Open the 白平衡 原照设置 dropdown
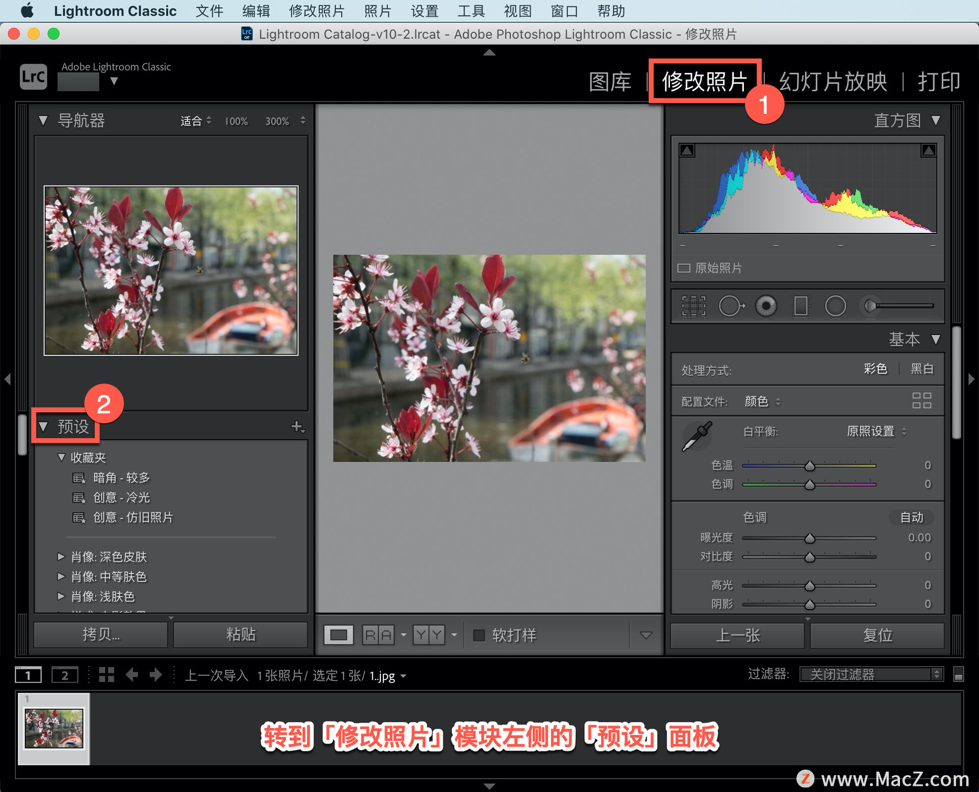The width and height of the screenshot is (979, 792). 877,431
